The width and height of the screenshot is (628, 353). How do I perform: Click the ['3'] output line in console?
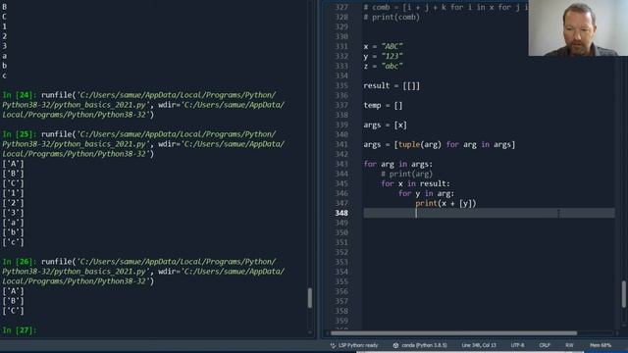13,213
